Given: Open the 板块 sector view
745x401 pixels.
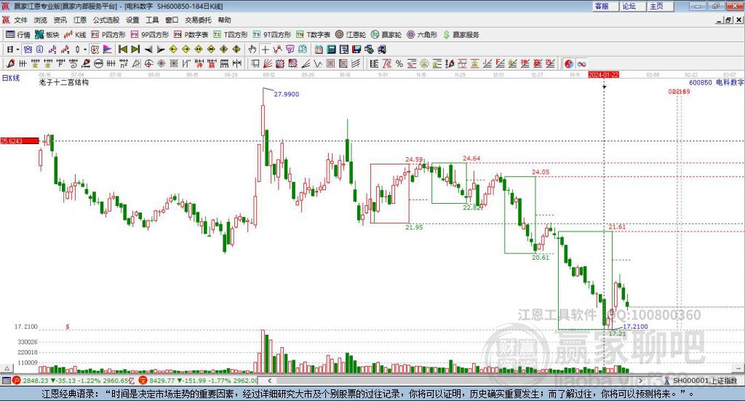Looking at the screenshot, I should [47, 35].
